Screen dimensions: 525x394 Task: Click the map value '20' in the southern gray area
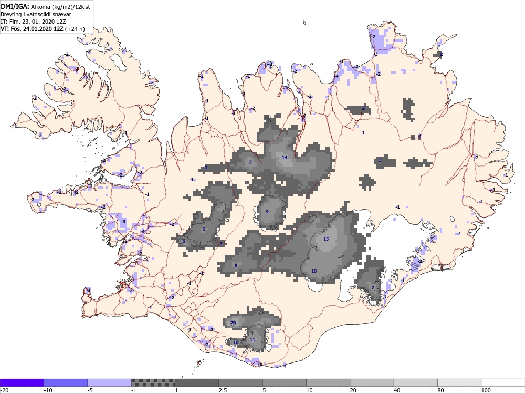point(233,323)
